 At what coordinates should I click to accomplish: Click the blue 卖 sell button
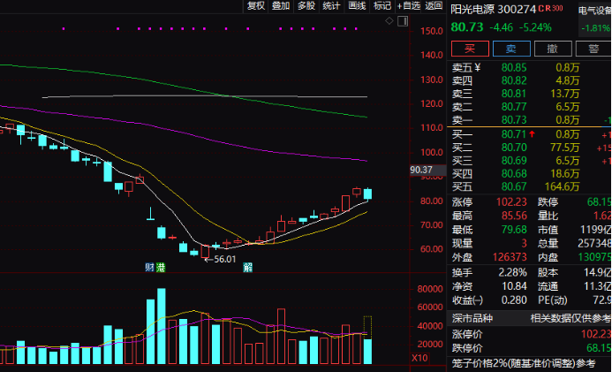pos(511,49)
